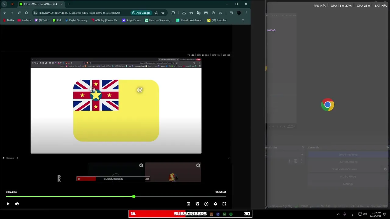The height and width of the screenshot is (219, 390).
Task: Mute the Kick video player volume
Action: point(17,204)
